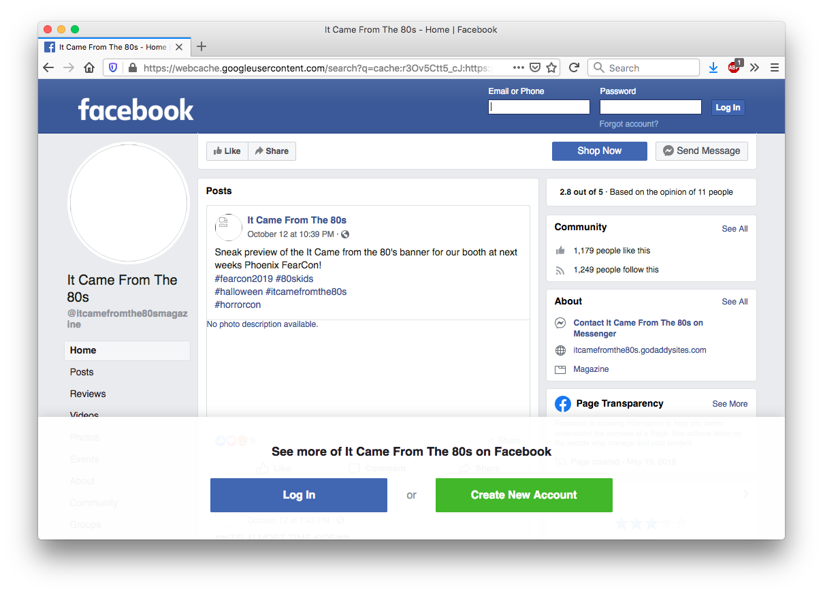Go back with the browser back arrow

pyautogui.click(x=48, y=67)
